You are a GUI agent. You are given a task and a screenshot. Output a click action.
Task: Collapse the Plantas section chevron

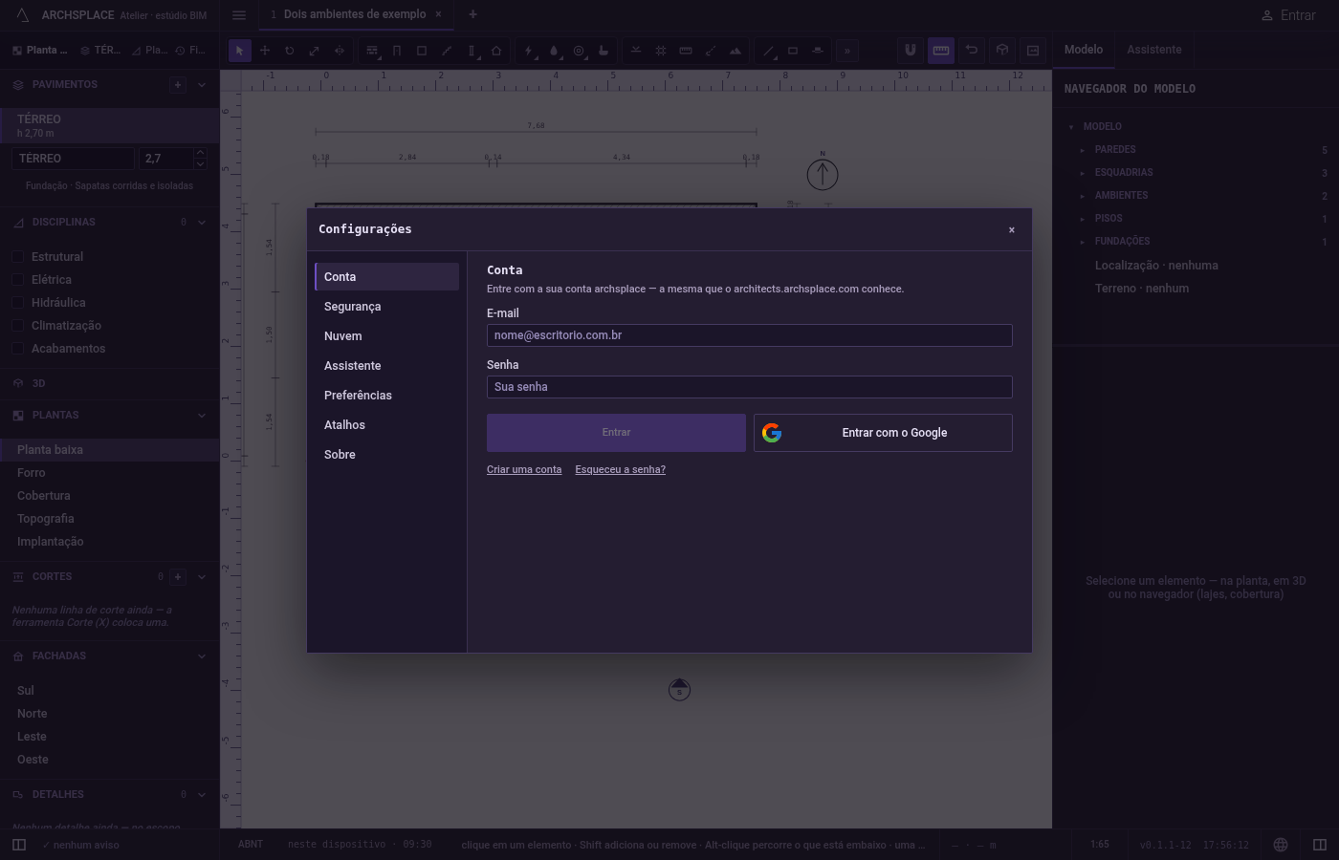[202, 416]
